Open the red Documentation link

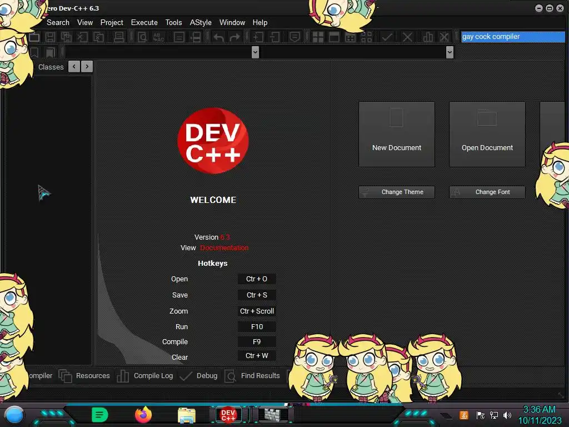[x=224, y=247]
